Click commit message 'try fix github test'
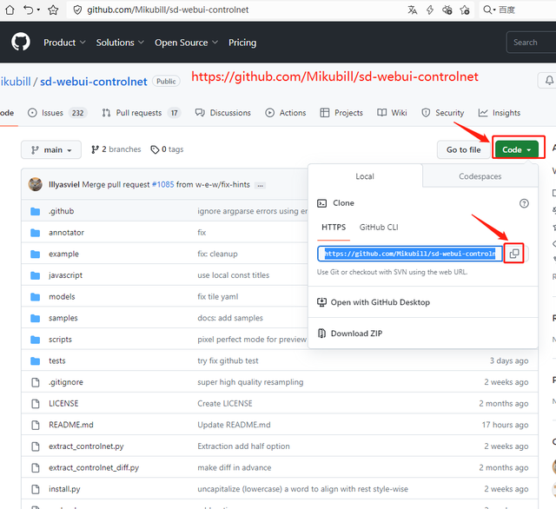The height and width of the screenshot is (509, 556). [x=228, y=360]
